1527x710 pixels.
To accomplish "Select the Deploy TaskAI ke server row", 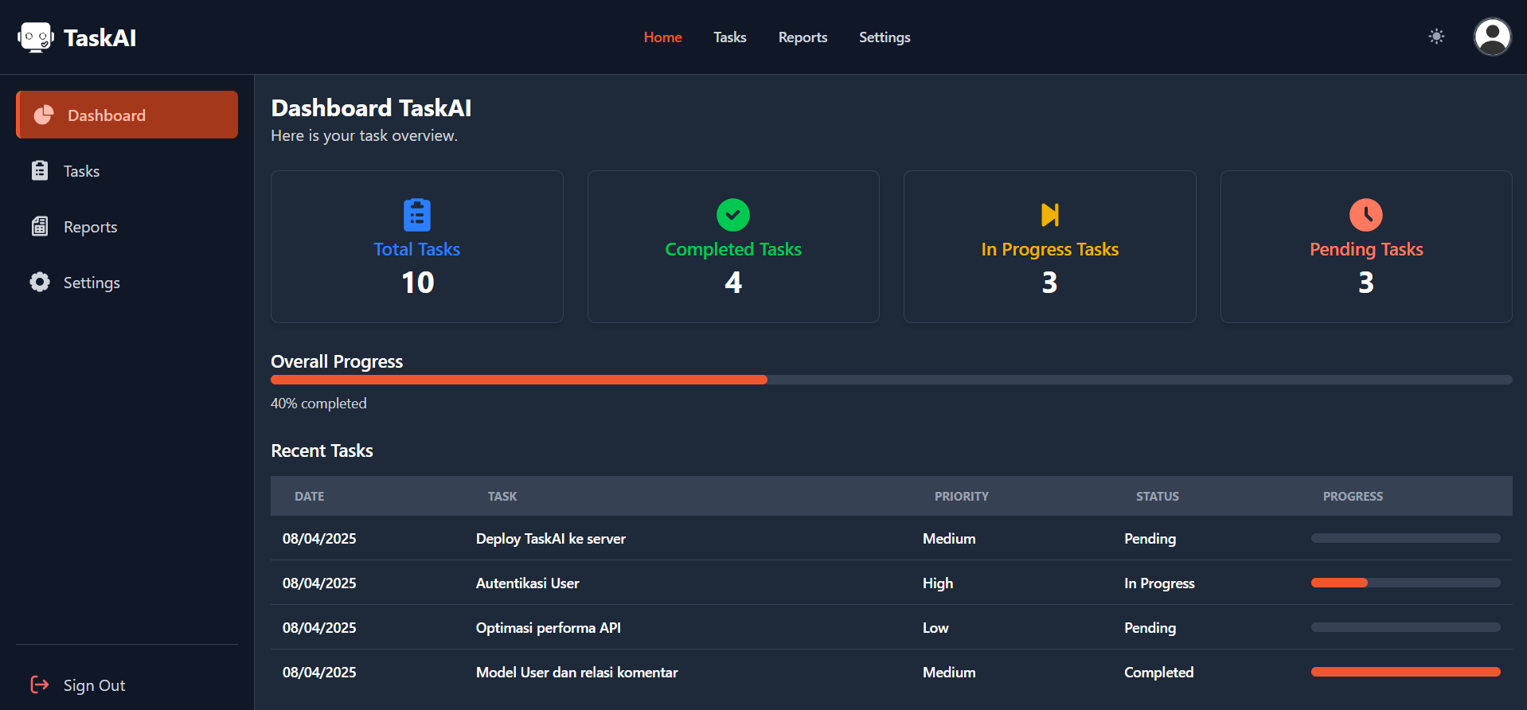I will click(551, 539).
